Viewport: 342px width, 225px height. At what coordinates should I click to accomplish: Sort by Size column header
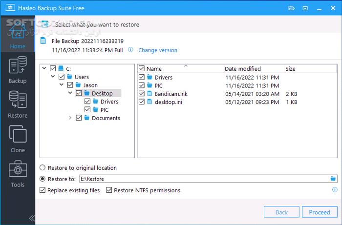(290, 69)
